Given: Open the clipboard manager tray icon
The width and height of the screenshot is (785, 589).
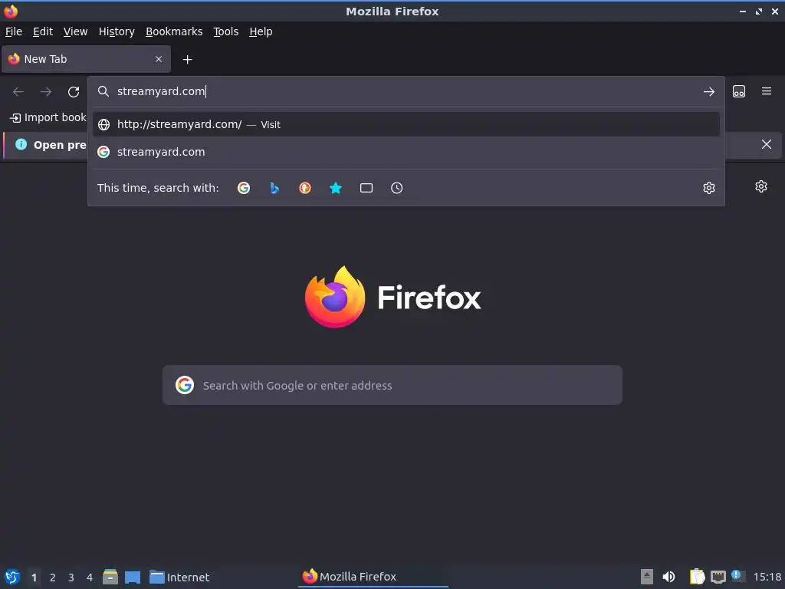Looking at the screenshot, I should click(697, 577).
